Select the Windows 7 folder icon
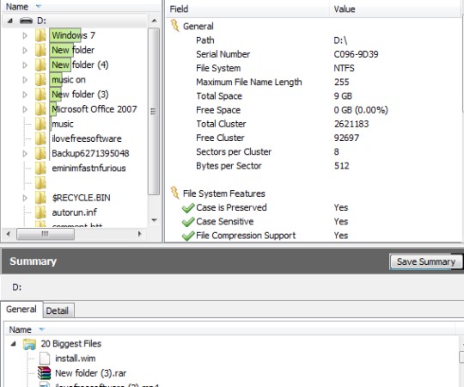Image resolution: width=464 pixels, height=387 pixels. pos(40,35)
